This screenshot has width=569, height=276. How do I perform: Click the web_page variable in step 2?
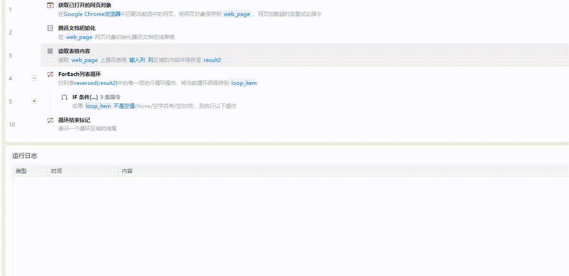point(80,37)
